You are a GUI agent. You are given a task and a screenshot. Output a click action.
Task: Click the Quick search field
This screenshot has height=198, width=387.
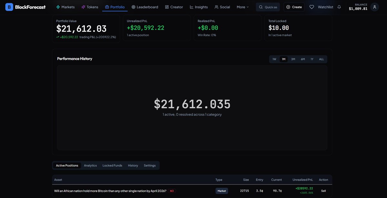[x=268, y=7]
